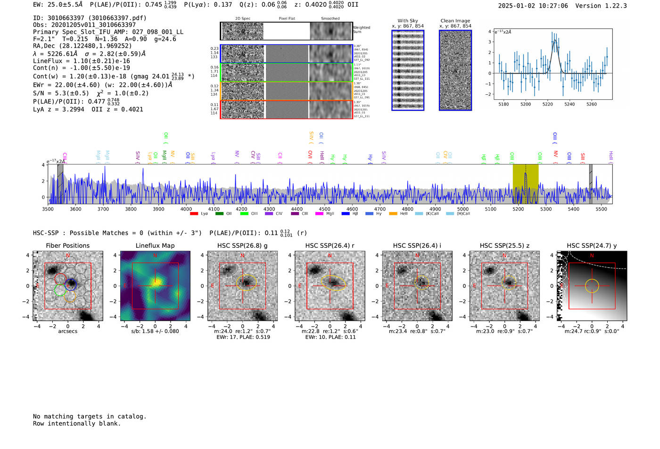
Task: Click the 'EWr: 17, PLAE: 0.519' caption
Action: click(243, 337)
